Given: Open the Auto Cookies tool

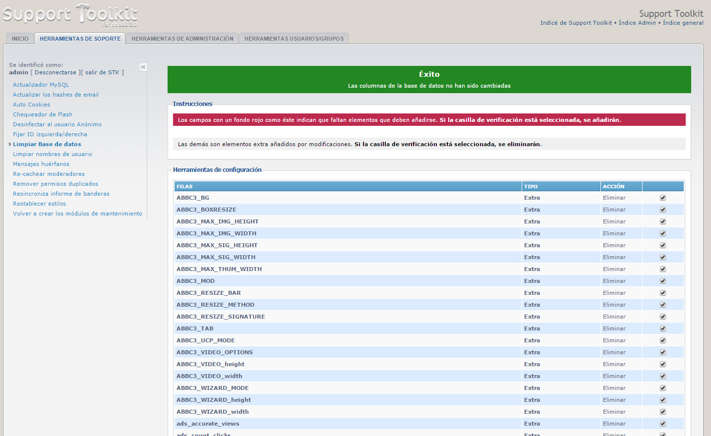Looking at the screenshot, I should point(31,105).
